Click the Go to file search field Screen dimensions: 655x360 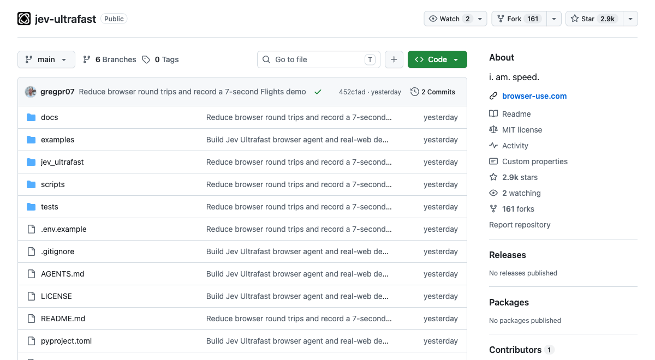(319, 59)
